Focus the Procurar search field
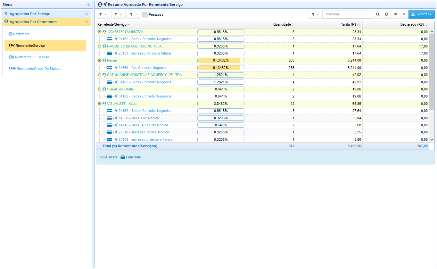Screen dimensions: 437x269 pyautogui.click(x=348, y=14)
